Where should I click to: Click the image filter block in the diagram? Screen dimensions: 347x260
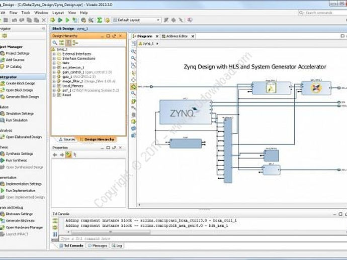coord(272,88)
